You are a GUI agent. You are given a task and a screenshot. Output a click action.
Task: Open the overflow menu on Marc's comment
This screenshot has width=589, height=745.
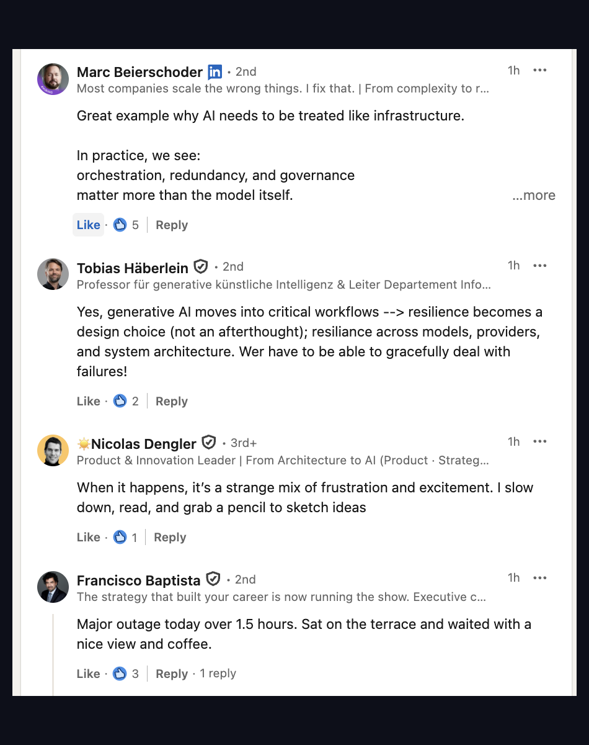pos(540,70)
